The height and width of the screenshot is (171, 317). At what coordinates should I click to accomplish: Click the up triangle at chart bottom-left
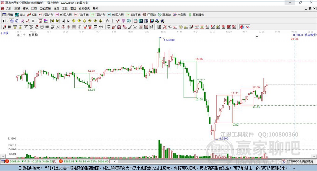pos(3,156)
